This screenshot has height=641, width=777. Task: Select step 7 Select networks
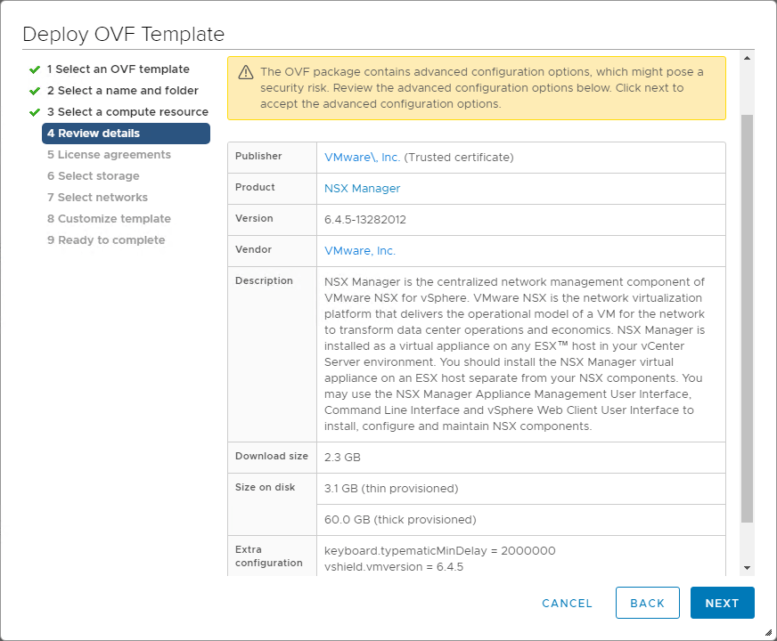(x=97, y=197)
